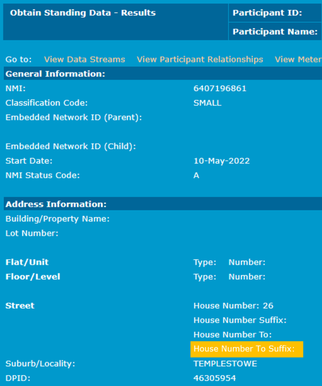Click the DPID value 46305954

point(214,378)
